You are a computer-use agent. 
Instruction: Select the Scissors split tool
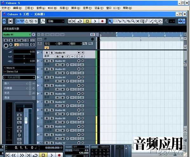point(119,21)
